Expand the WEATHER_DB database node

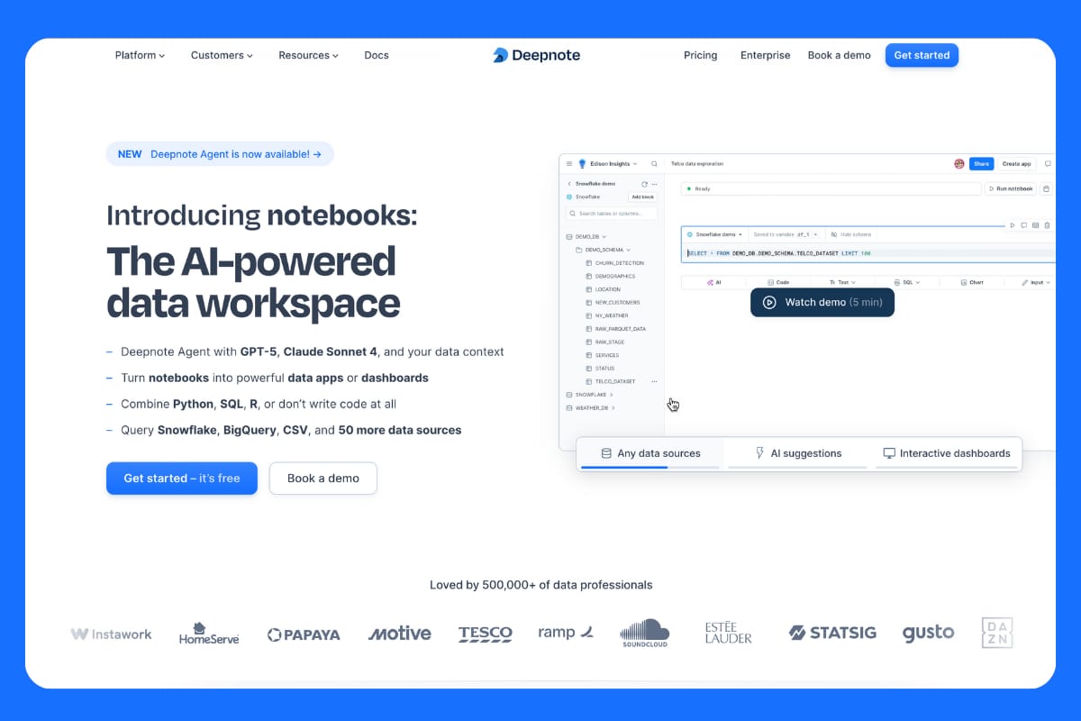point(613,408)
